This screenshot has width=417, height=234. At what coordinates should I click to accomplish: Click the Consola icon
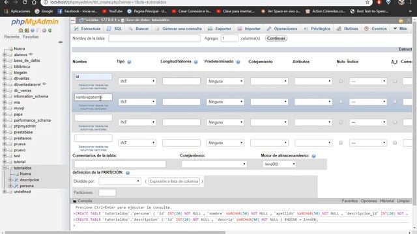(75, 201)
